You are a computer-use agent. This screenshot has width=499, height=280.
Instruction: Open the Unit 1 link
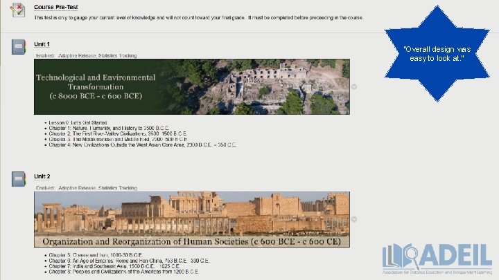(x=42, y=44)
